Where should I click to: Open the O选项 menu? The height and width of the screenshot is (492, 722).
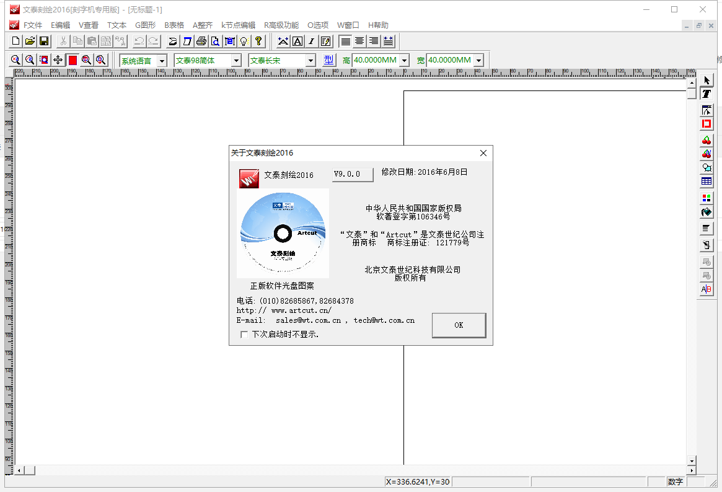[x=318, y=25]
